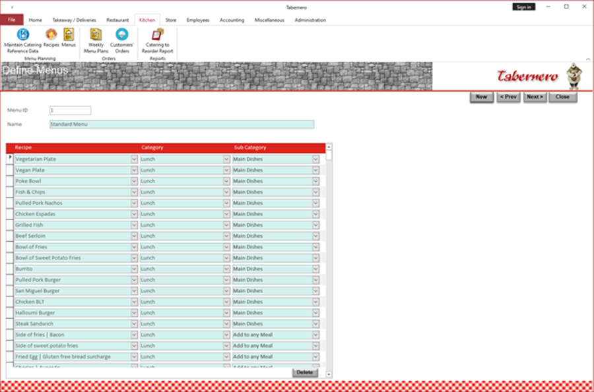Switch to the Store tab
The image size is (594, 392).
[x=171, y=20]
